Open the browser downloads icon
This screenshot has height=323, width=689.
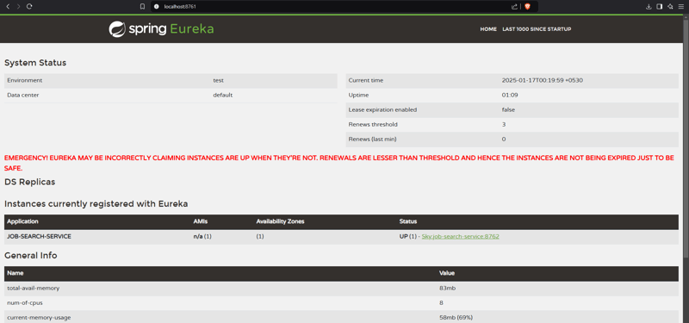pos(649,6)
